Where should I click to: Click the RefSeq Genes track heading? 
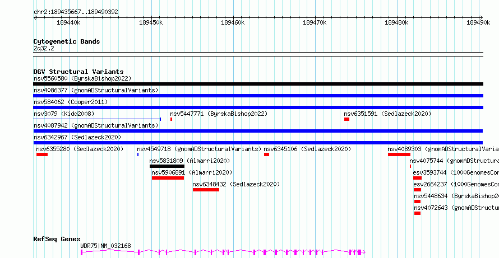coord(57,239)
